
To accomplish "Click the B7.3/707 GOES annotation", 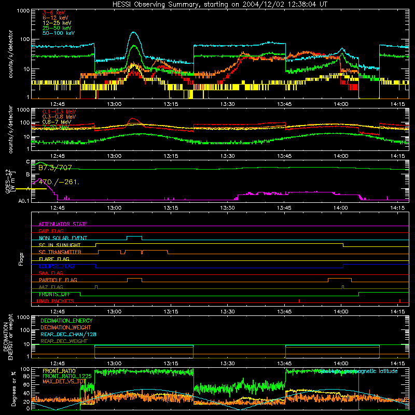I will tap(55, 168).
